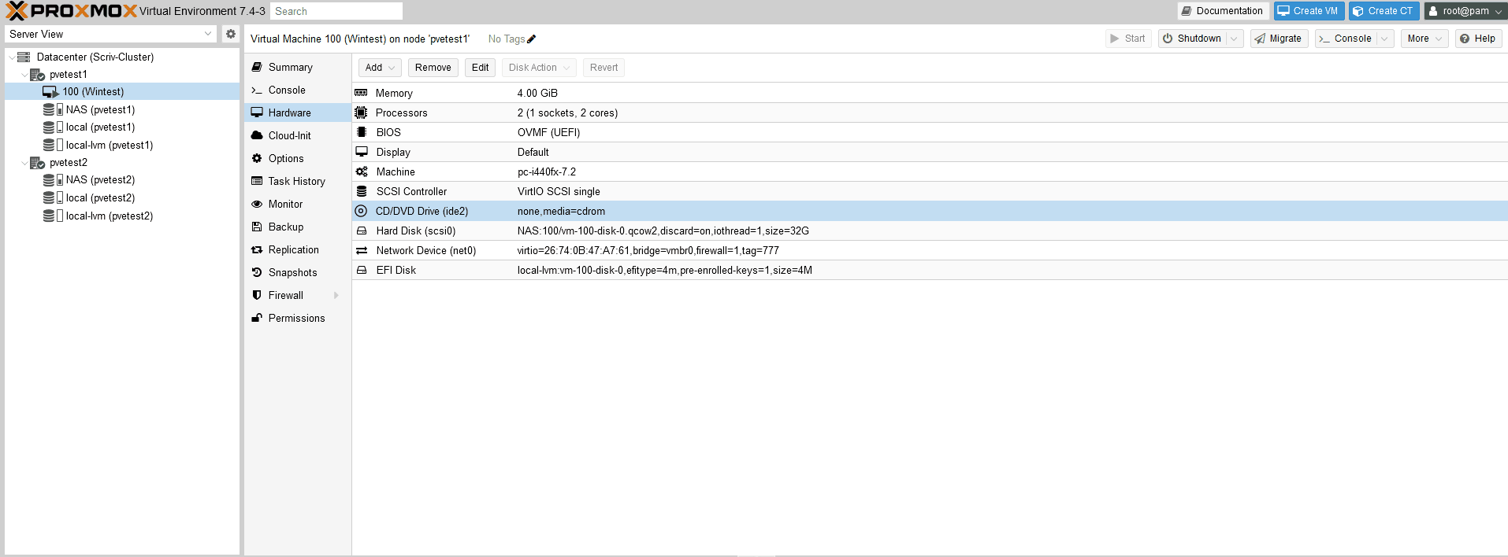Open the Console tab in side menu
The width and height of the screenshot is (1508, 557).
tap(297, 90)
